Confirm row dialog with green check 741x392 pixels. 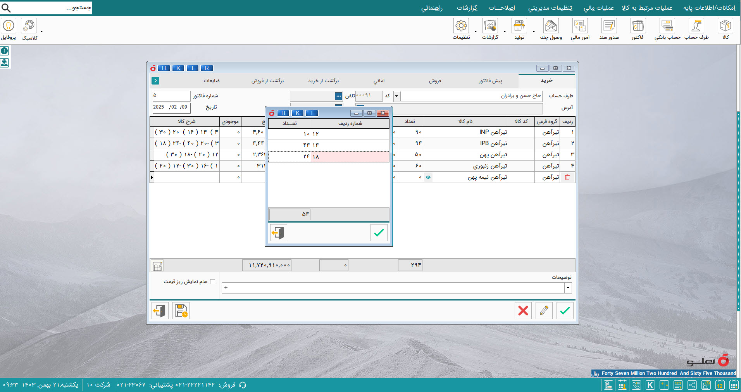pos(379,233)
